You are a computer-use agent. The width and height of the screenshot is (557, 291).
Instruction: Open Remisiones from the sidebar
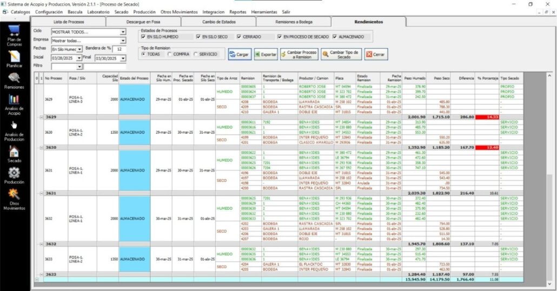point(14,78)
